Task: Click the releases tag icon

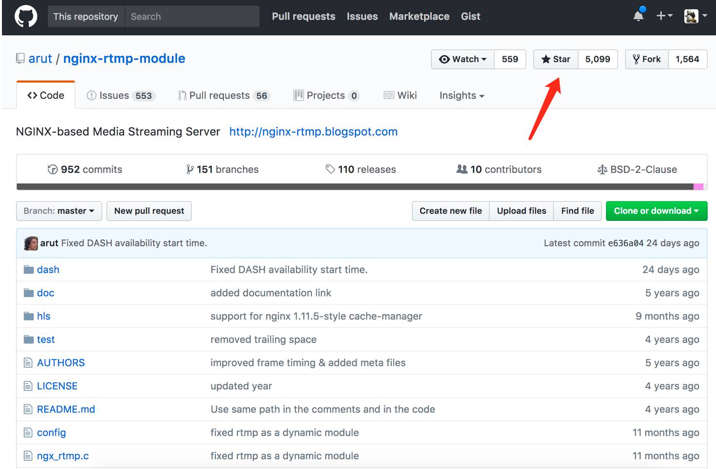Action: click(x=330, y=169)
